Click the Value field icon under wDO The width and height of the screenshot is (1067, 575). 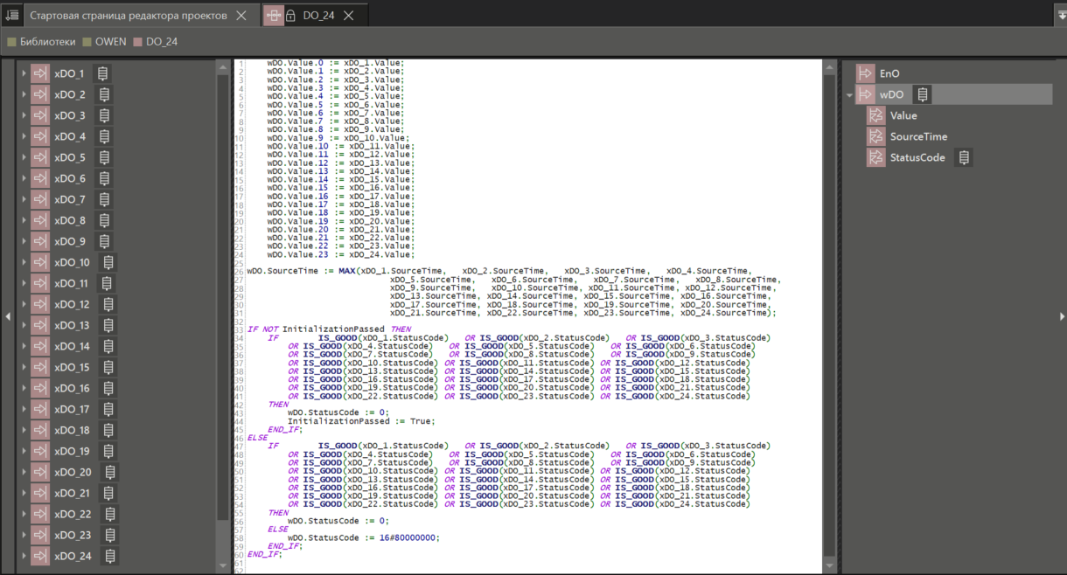point(876,115)
